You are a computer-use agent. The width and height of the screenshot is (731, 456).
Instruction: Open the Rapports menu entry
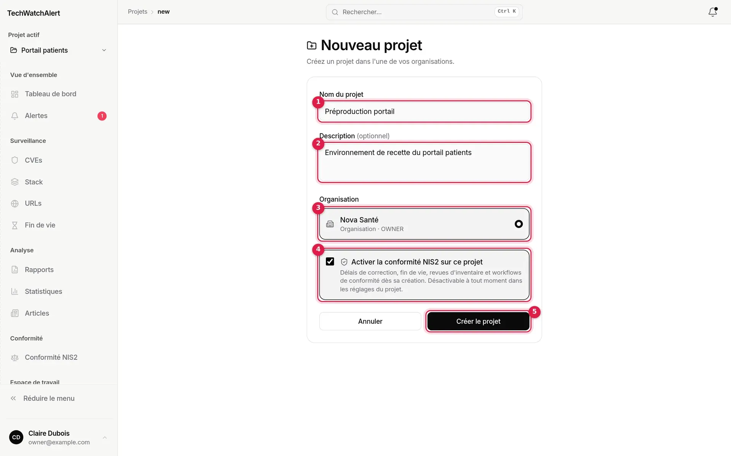click(59, 270)
